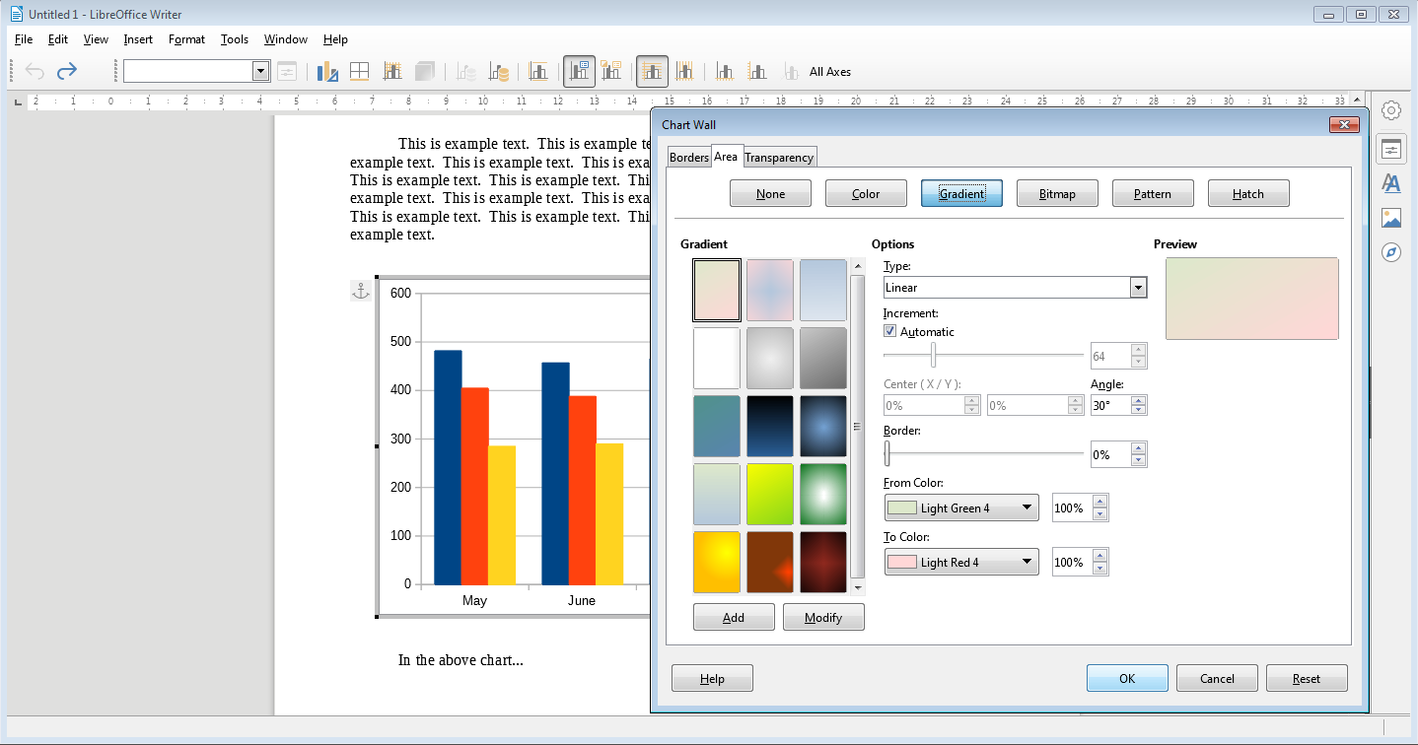Click the Data Table toolbar icon
Screen dimensions: 1418x745
click(x=359, y=71)
